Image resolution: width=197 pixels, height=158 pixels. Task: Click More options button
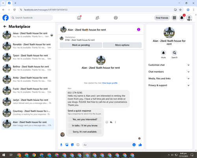[122, 45]
